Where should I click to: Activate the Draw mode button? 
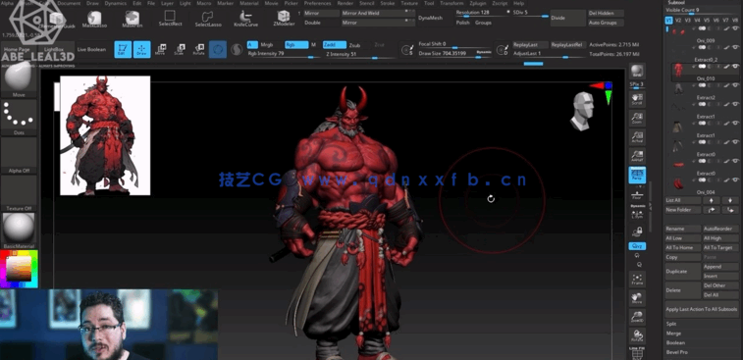[x=141, y=49]
